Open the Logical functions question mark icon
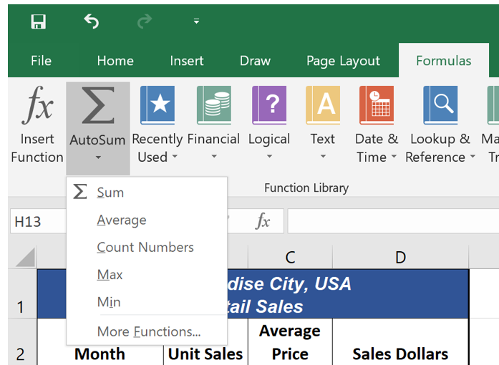The image size is (499, 365). coord(269,105)
